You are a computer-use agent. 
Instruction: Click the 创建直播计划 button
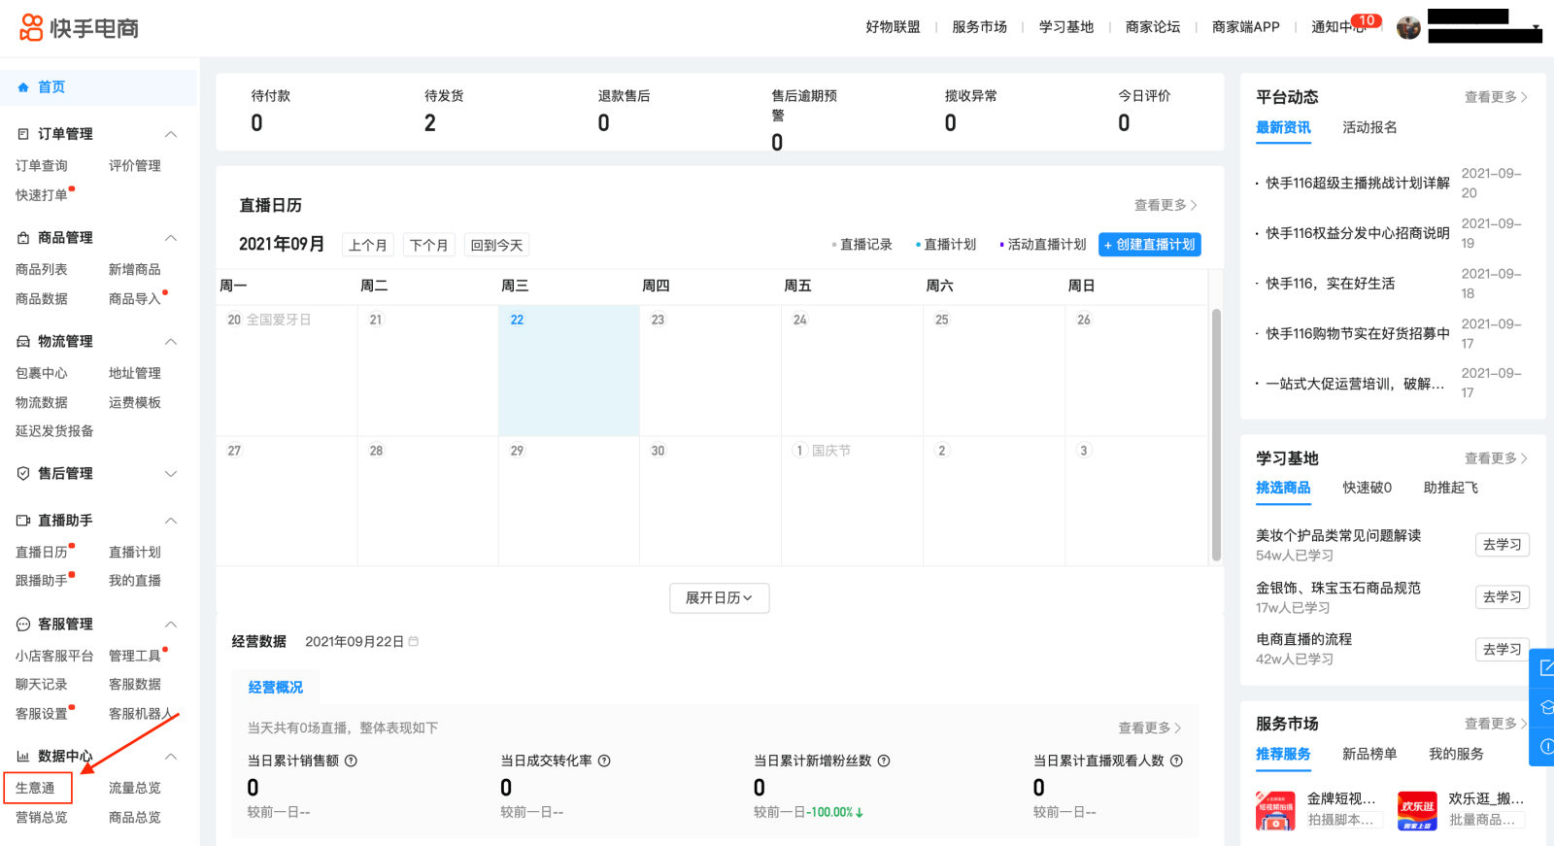pyautogui.click(x=1150, y=245)
